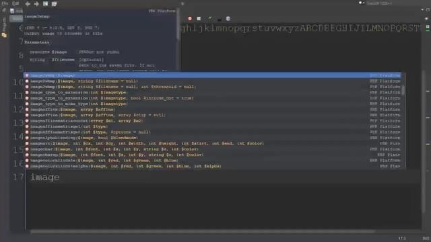The image size is (431, 242).
Task: Click the red browser preview icon
Action: [190, 19]
